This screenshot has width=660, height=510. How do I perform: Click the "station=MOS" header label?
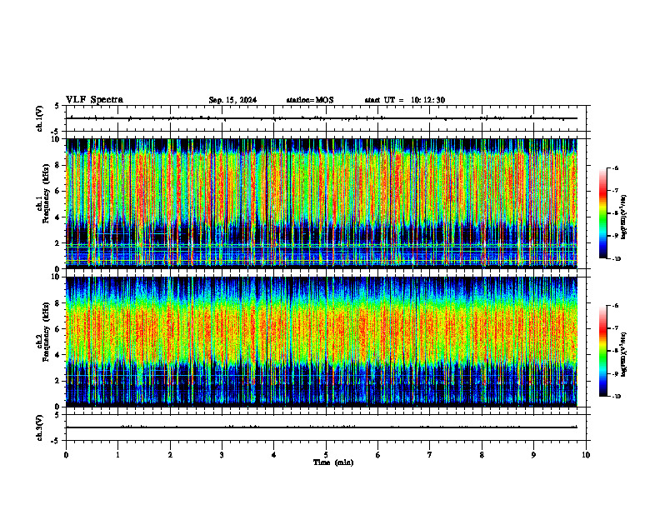coord(310,100)
